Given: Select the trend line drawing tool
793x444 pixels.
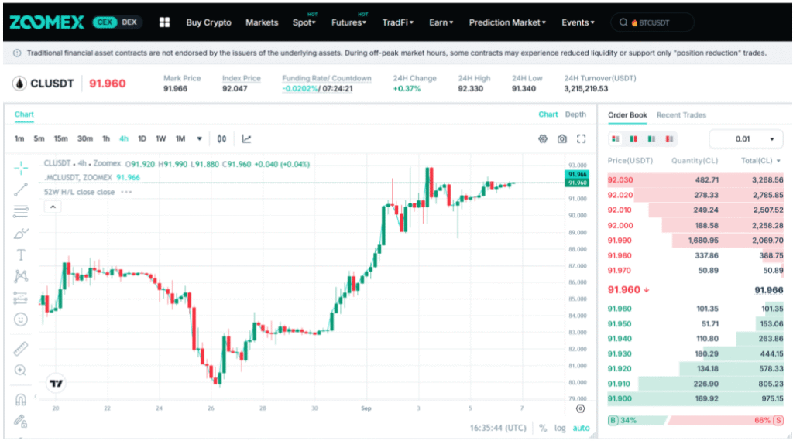Looking at the screenshot, I should (21, 190).
